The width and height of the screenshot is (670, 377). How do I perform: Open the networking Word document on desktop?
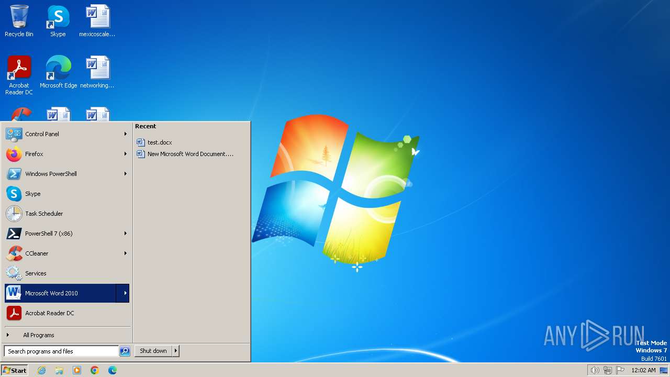97,72
